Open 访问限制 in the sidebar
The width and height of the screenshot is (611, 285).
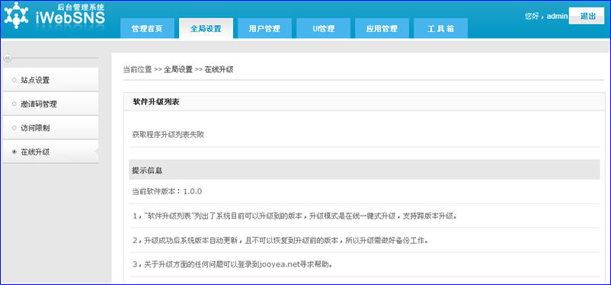[50, 128]
